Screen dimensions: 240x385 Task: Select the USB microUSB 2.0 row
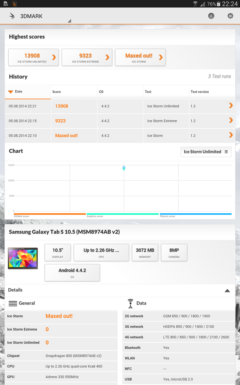click(x=179, y=379)
